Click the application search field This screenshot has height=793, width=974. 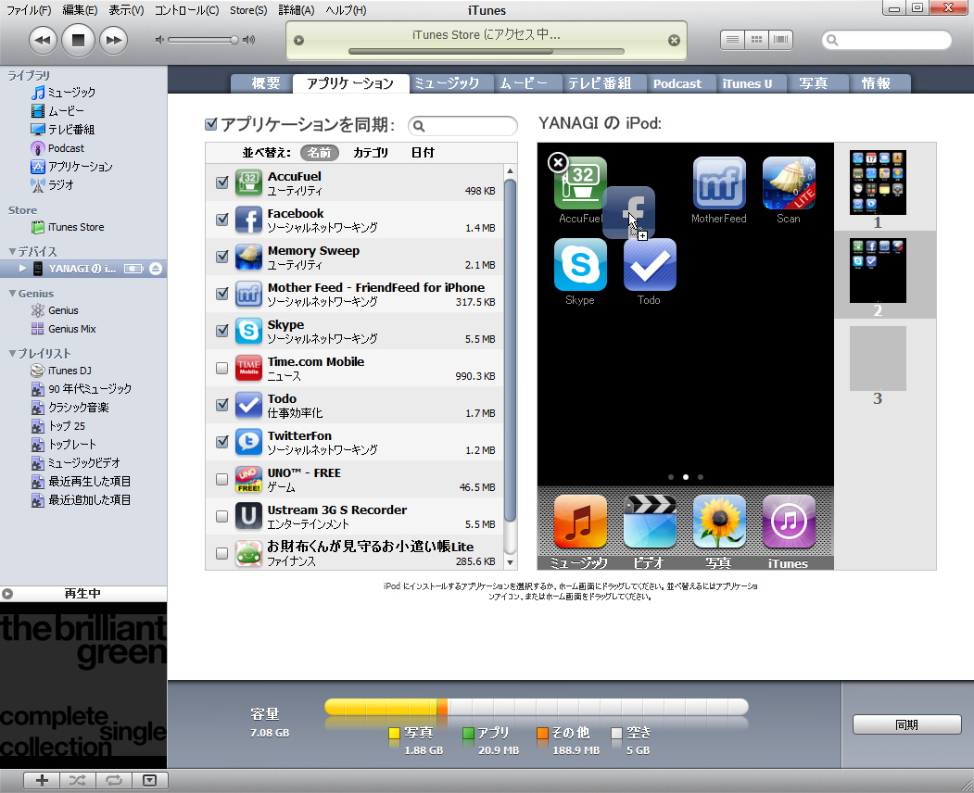point(462,126)
